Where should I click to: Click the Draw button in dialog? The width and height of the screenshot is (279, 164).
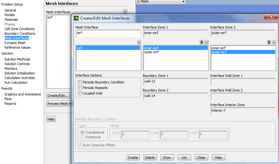click(x=167, y=157)
